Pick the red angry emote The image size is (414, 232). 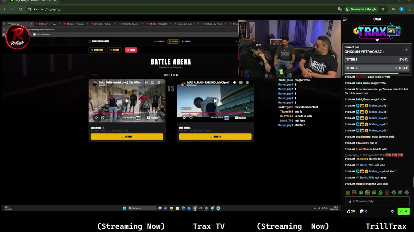point(387,192)
